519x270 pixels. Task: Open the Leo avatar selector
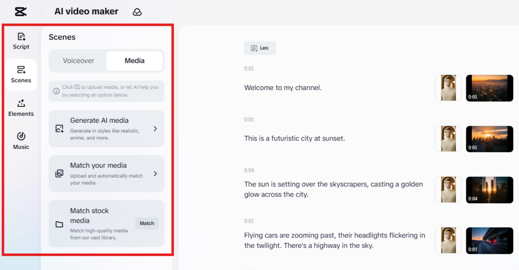tap(260, 48)
